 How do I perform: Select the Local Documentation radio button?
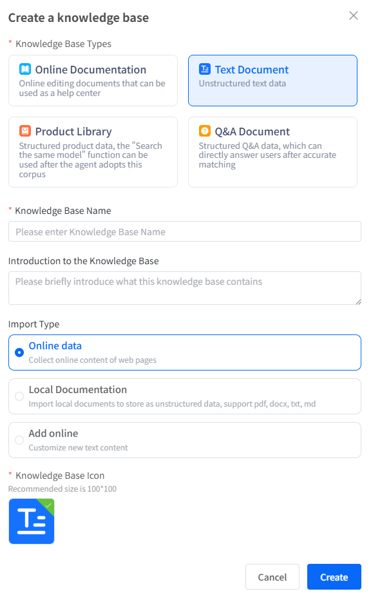(x=19, y=396)
